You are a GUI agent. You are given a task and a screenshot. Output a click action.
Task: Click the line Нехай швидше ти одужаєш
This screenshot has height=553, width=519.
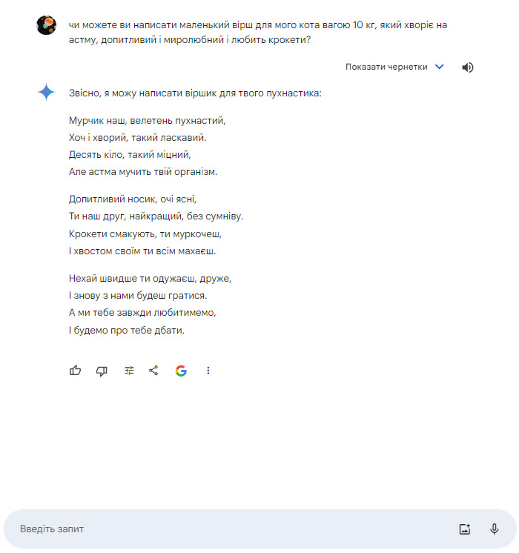pyautogui.click(x=150, y=279)
